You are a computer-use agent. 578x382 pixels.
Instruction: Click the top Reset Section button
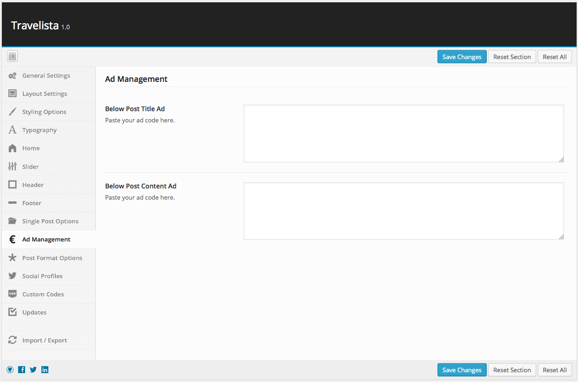(x=512, y=57)
